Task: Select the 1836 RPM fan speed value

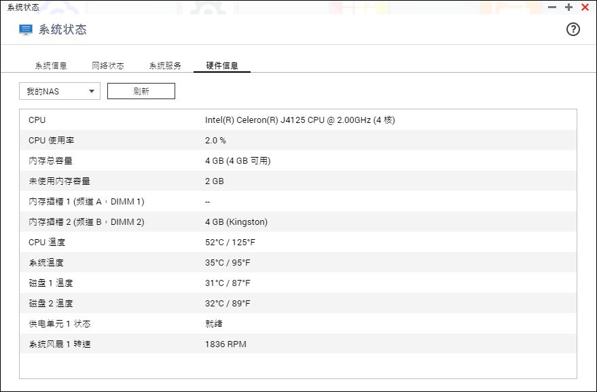Action: [225, 344]
